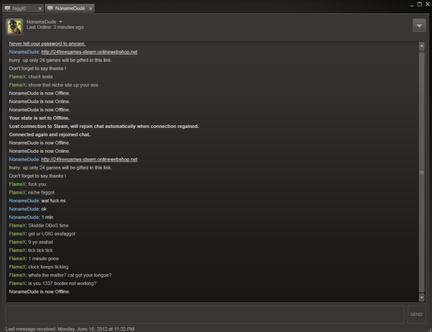
Task: Open the first 24freegames-steam link
Action: (x=89, y=52)
